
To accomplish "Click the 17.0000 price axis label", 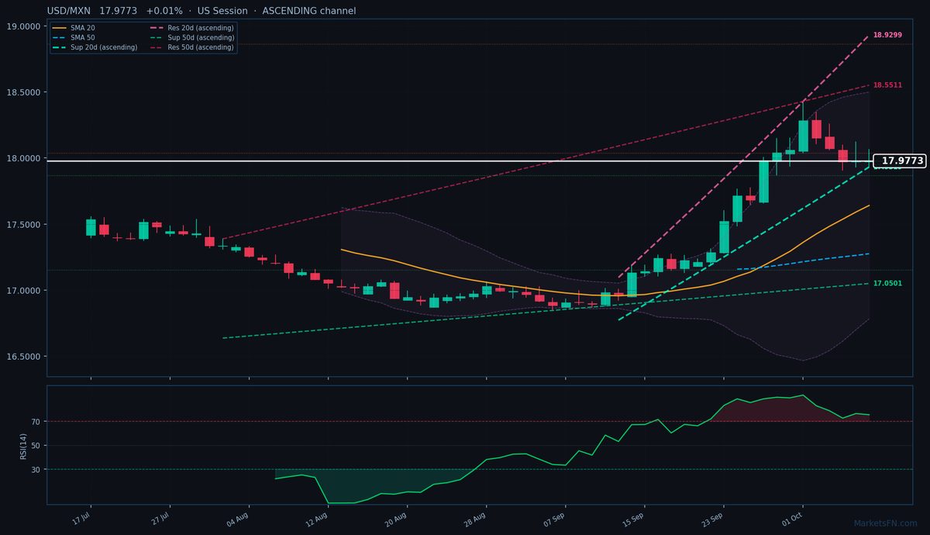I will point(23,291).
